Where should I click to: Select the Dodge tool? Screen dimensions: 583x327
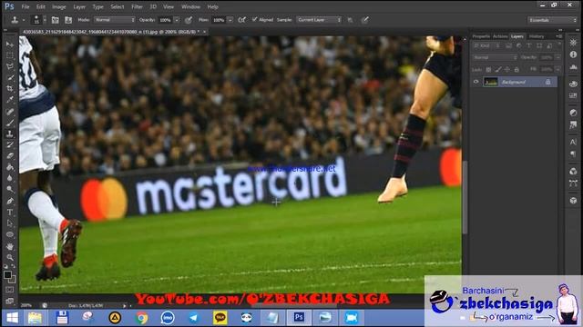[x=10, y=190]
